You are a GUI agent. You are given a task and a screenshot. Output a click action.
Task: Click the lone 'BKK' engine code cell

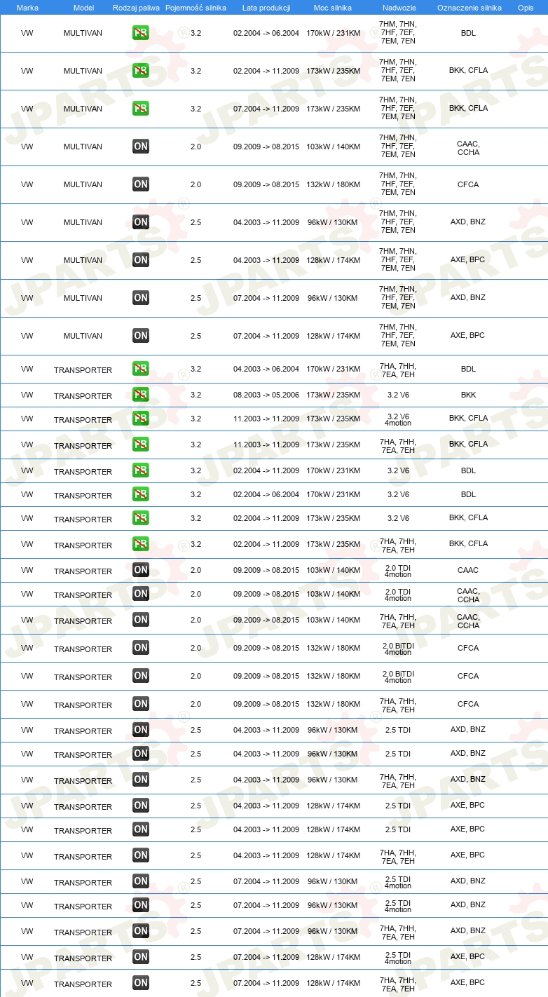(x=468, y=395)
